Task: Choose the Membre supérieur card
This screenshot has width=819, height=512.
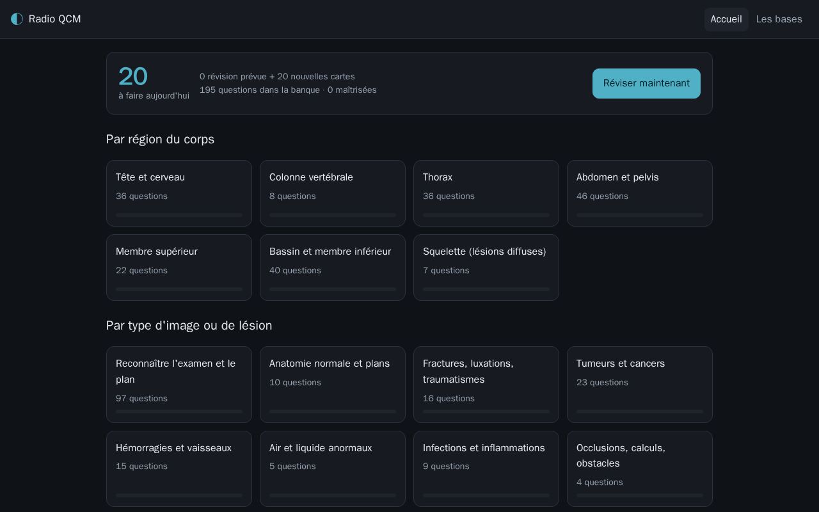Action: pos(179,268)
